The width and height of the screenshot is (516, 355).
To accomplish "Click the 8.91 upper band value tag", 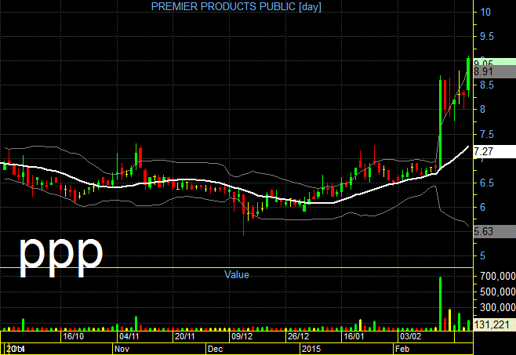I will coord(495,72).
